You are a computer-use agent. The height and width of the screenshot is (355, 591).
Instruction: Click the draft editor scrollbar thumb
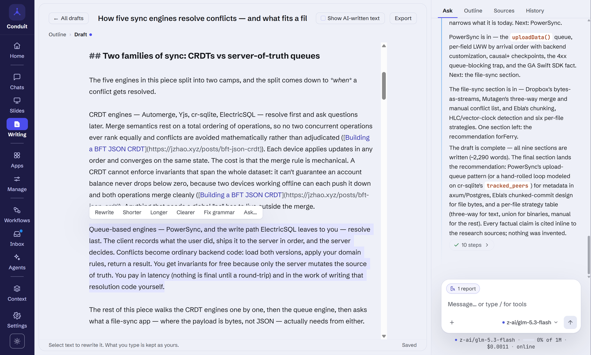pyautogui.click(x=384, y=86)
